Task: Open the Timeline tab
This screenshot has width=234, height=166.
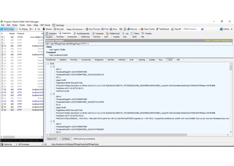Action: (x=146, y=34)
